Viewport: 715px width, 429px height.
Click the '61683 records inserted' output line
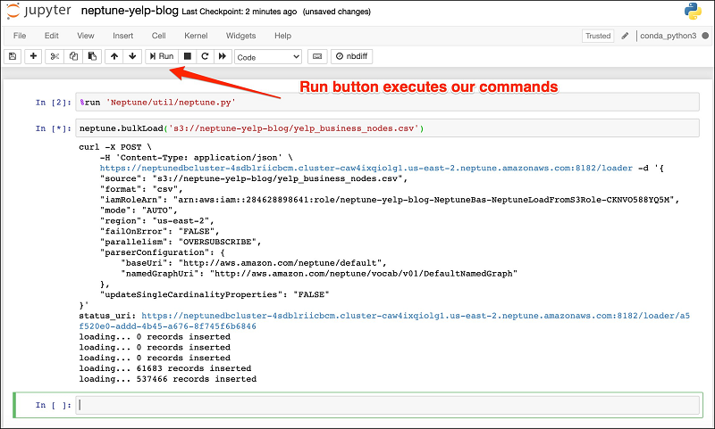(165, 368)
